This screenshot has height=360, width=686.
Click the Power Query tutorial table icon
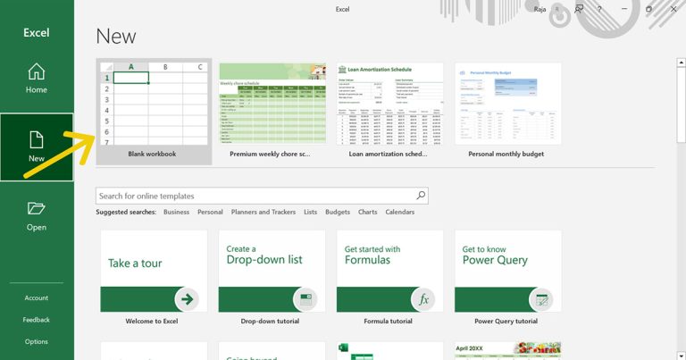point(540,298)
